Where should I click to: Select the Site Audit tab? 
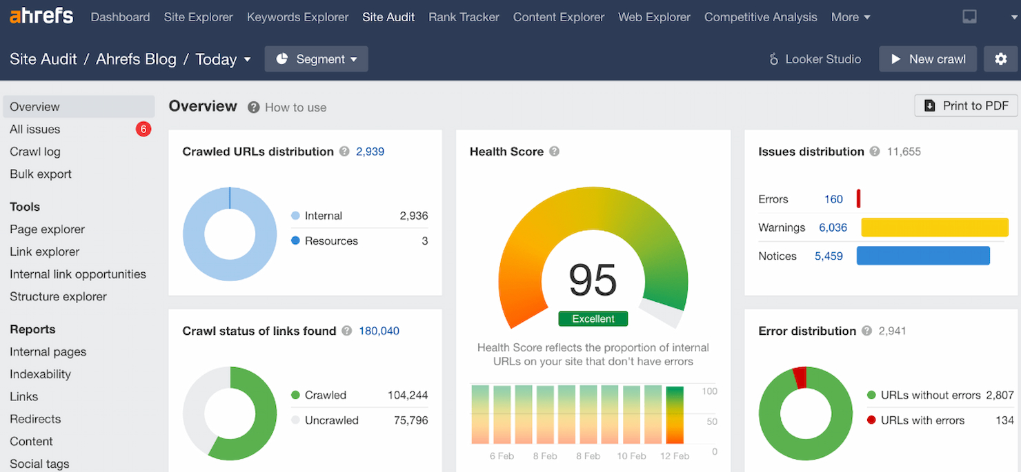click(388, 17)
